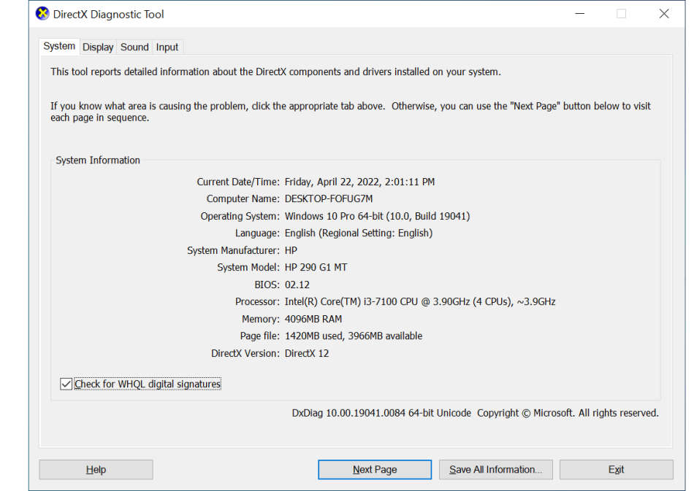Click the Next Page button
The width and height of the screenshot is (694, 491).
click(x=375, y=470)
